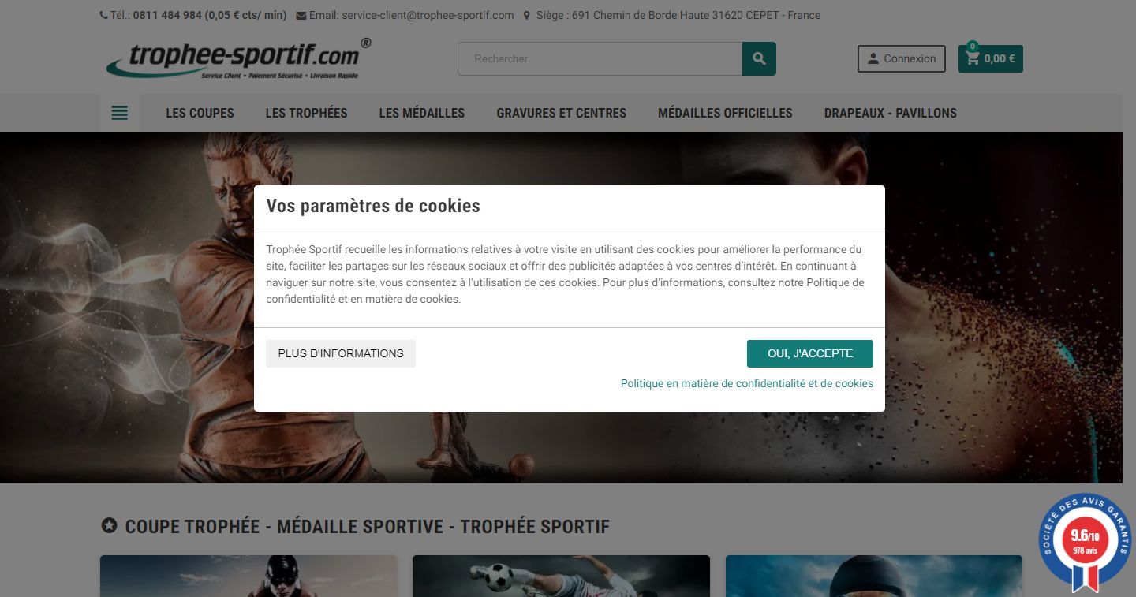Screen dimensions: 1136x597
Task: Click the user icon in Connexion
Action: pyautogui.click(x=873, y=58)
